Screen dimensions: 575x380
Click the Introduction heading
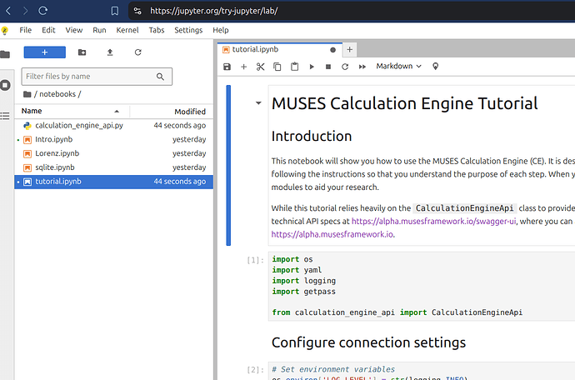tap(312, 136)
